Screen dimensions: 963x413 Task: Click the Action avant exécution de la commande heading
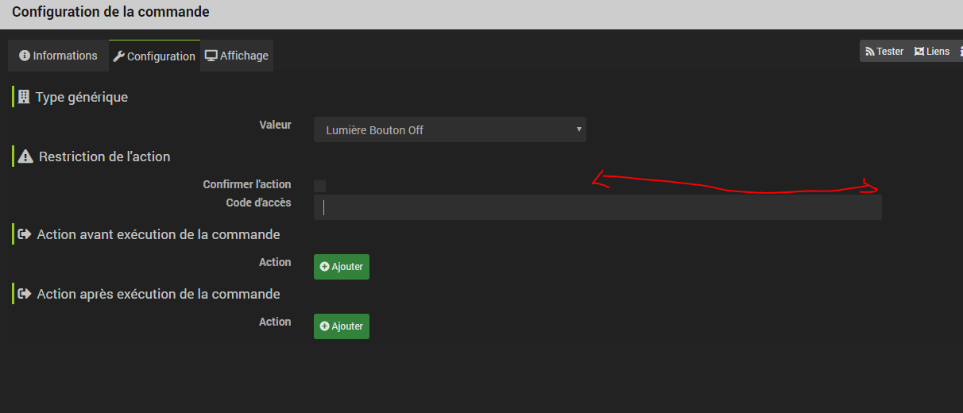pyautogui.click(x=159, y=234)
